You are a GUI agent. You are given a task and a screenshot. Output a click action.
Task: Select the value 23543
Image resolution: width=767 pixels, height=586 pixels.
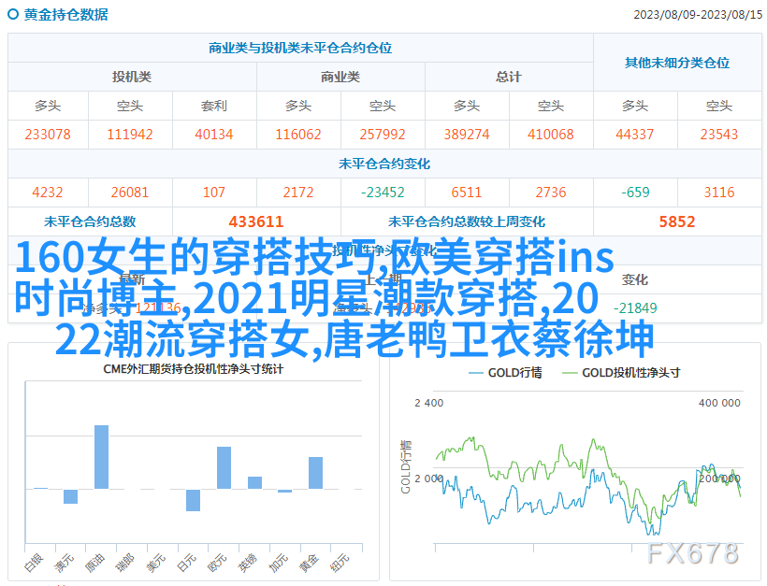pos(718,135)
